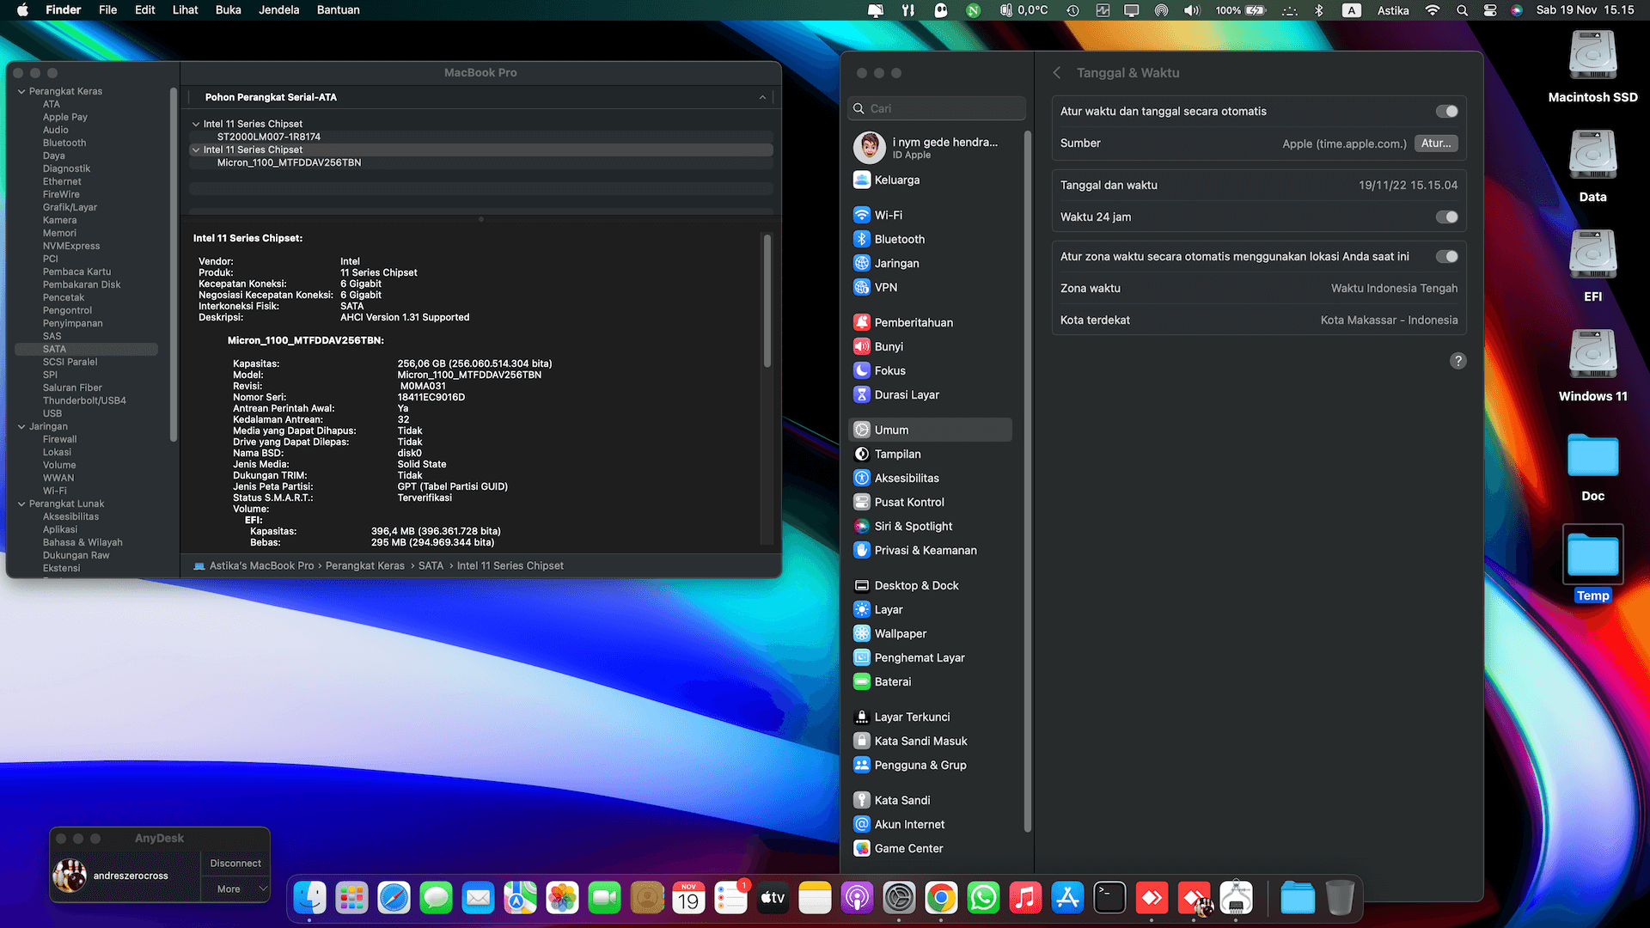Collapse Jaringan section in System Information

click(x=21, y=426)
